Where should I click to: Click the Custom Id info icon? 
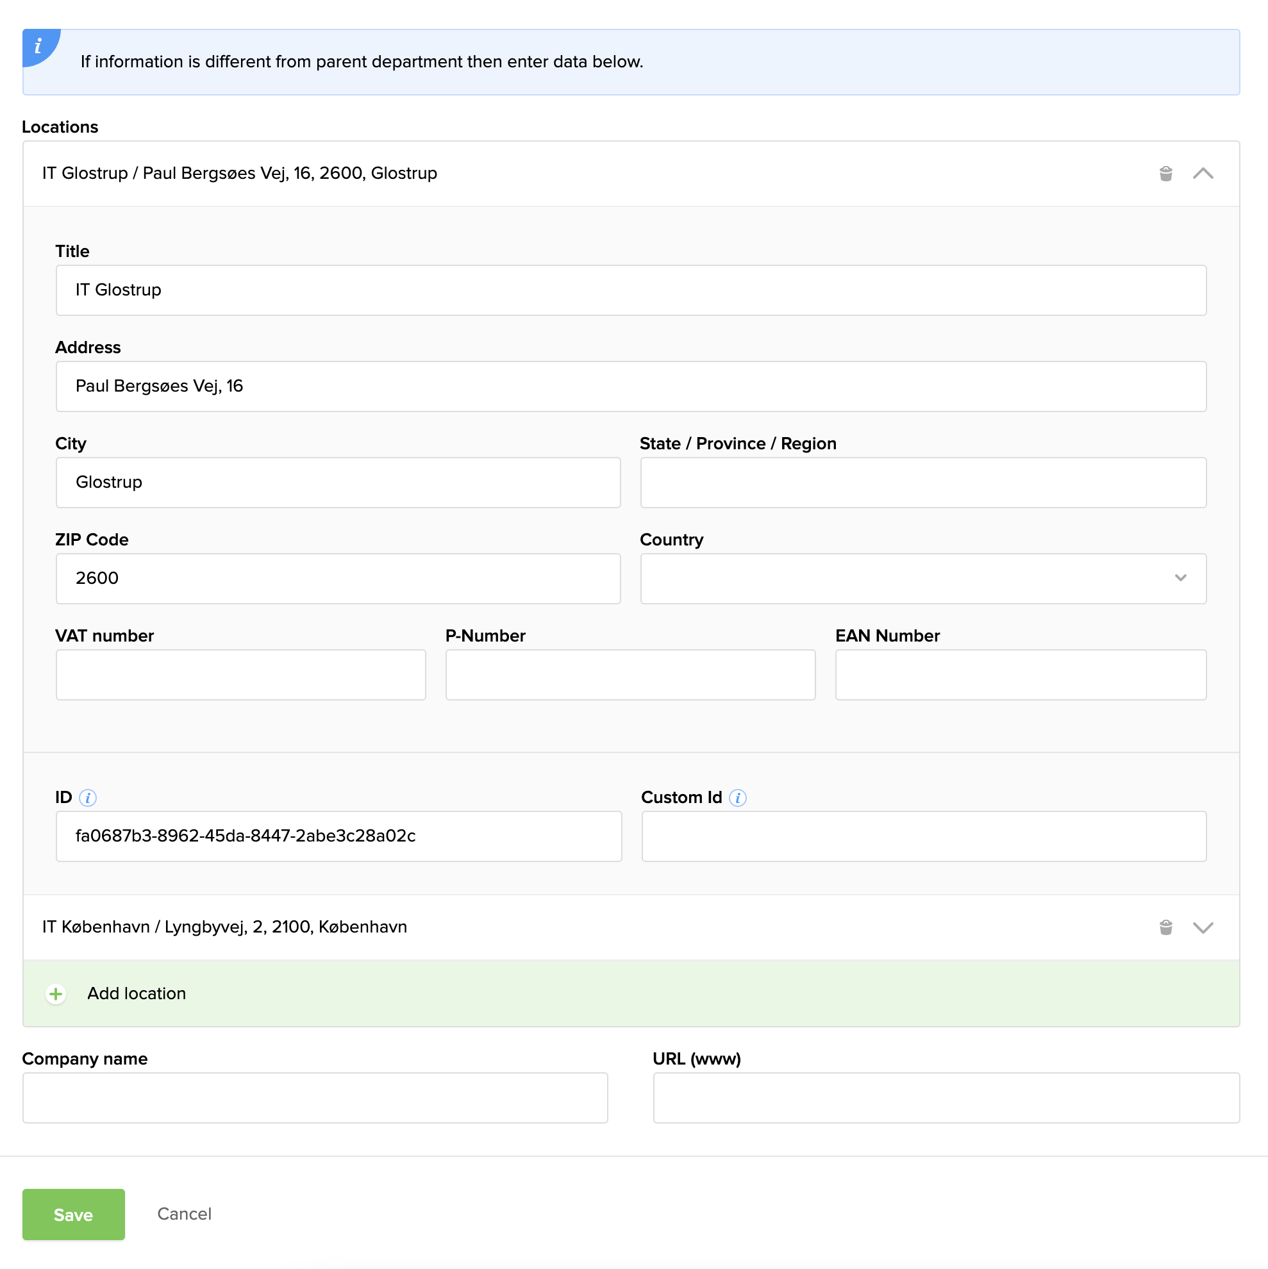[x=737, y=797]
